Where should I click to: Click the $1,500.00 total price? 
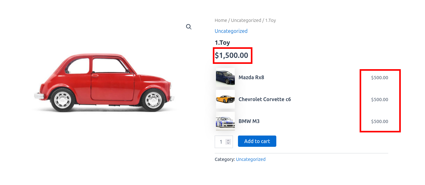(x=231, y=56)
